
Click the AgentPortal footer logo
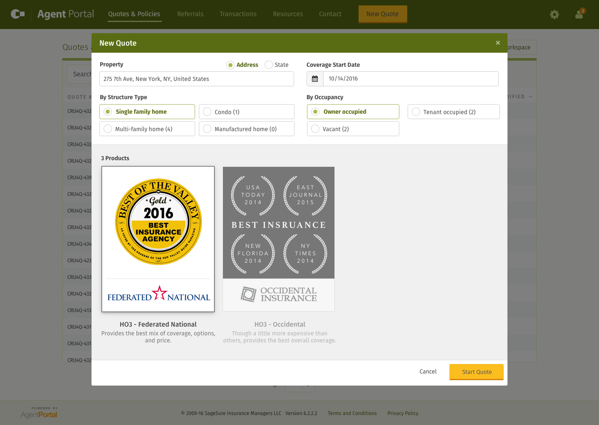coord(39,413)
